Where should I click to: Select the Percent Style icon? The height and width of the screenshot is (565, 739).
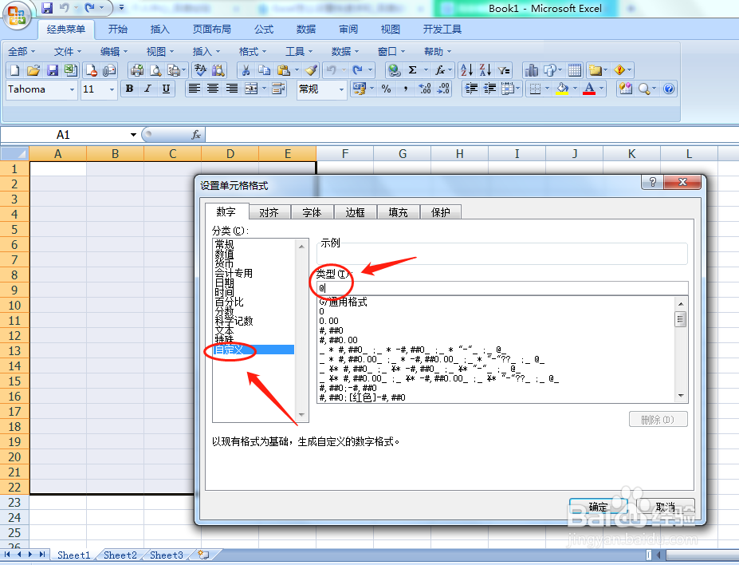click(385, 89)
